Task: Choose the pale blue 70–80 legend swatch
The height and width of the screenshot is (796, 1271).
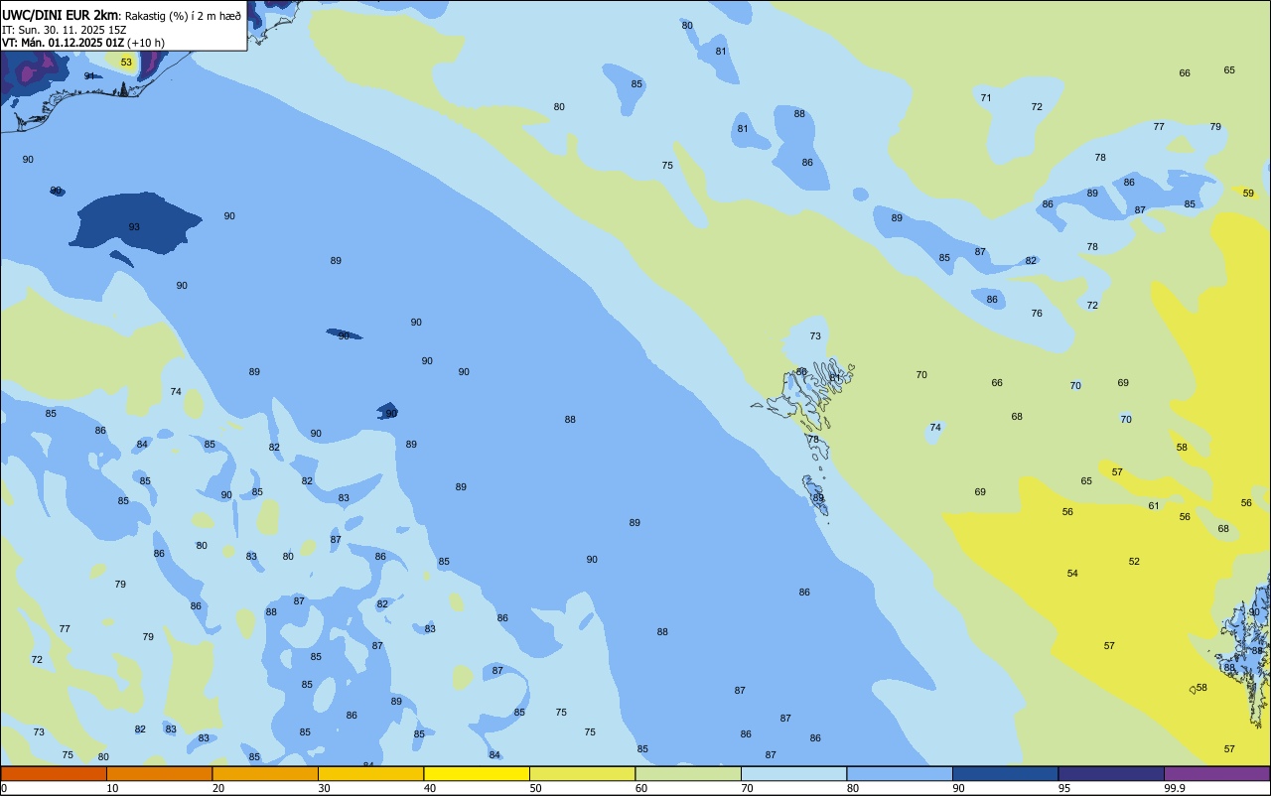Action: [x=793, y=773]
